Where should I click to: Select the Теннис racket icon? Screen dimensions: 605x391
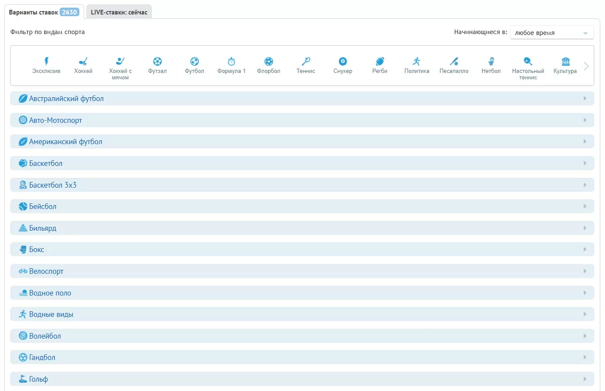tap(306, 62)
